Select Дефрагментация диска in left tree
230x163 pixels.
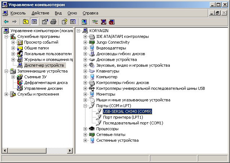46,83
